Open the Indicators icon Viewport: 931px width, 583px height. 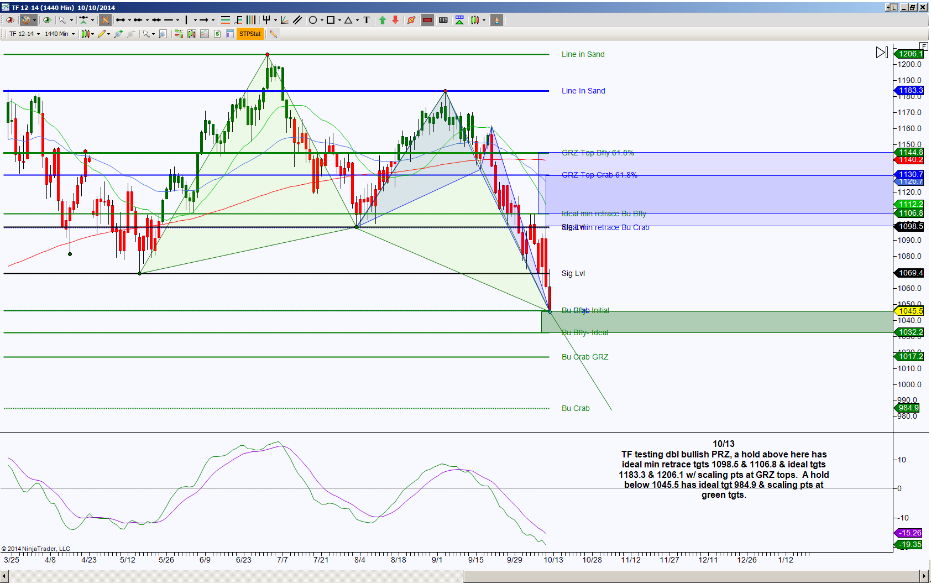pos(205,34)
